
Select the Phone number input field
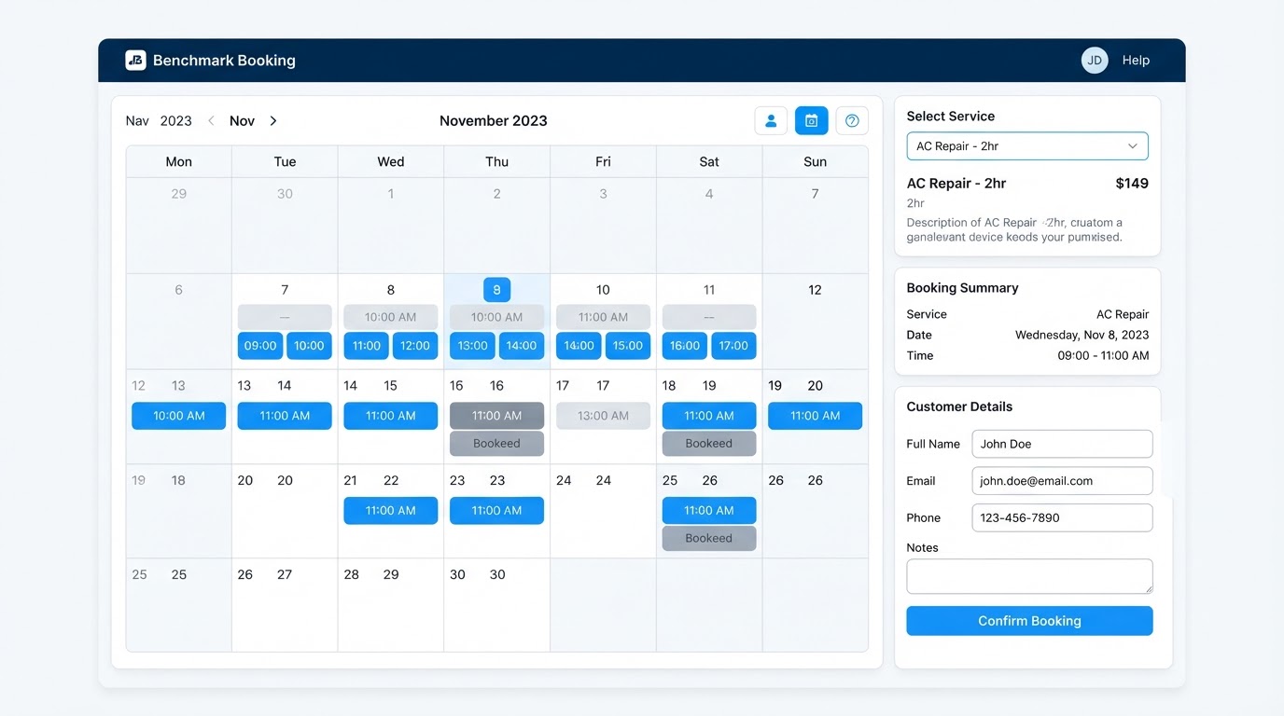[x=1062, y=517]
